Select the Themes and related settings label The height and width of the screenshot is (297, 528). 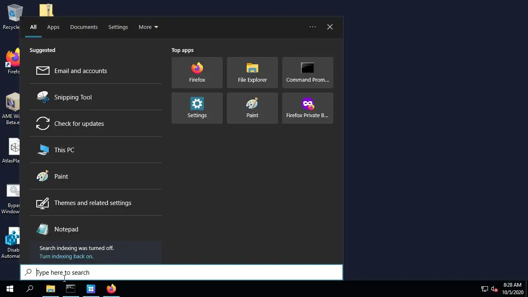93,203
